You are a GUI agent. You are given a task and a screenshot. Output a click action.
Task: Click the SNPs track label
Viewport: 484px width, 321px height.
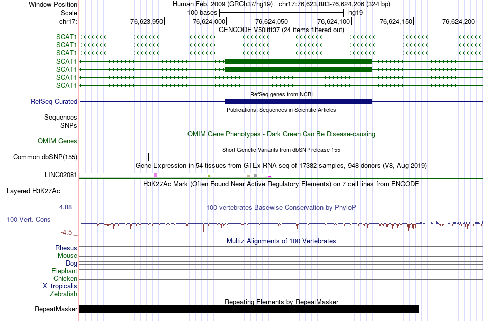pos(69,125)
